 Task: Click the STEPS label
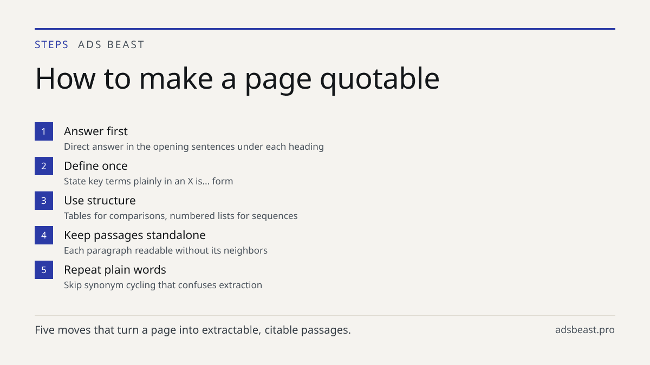[51, 45]
